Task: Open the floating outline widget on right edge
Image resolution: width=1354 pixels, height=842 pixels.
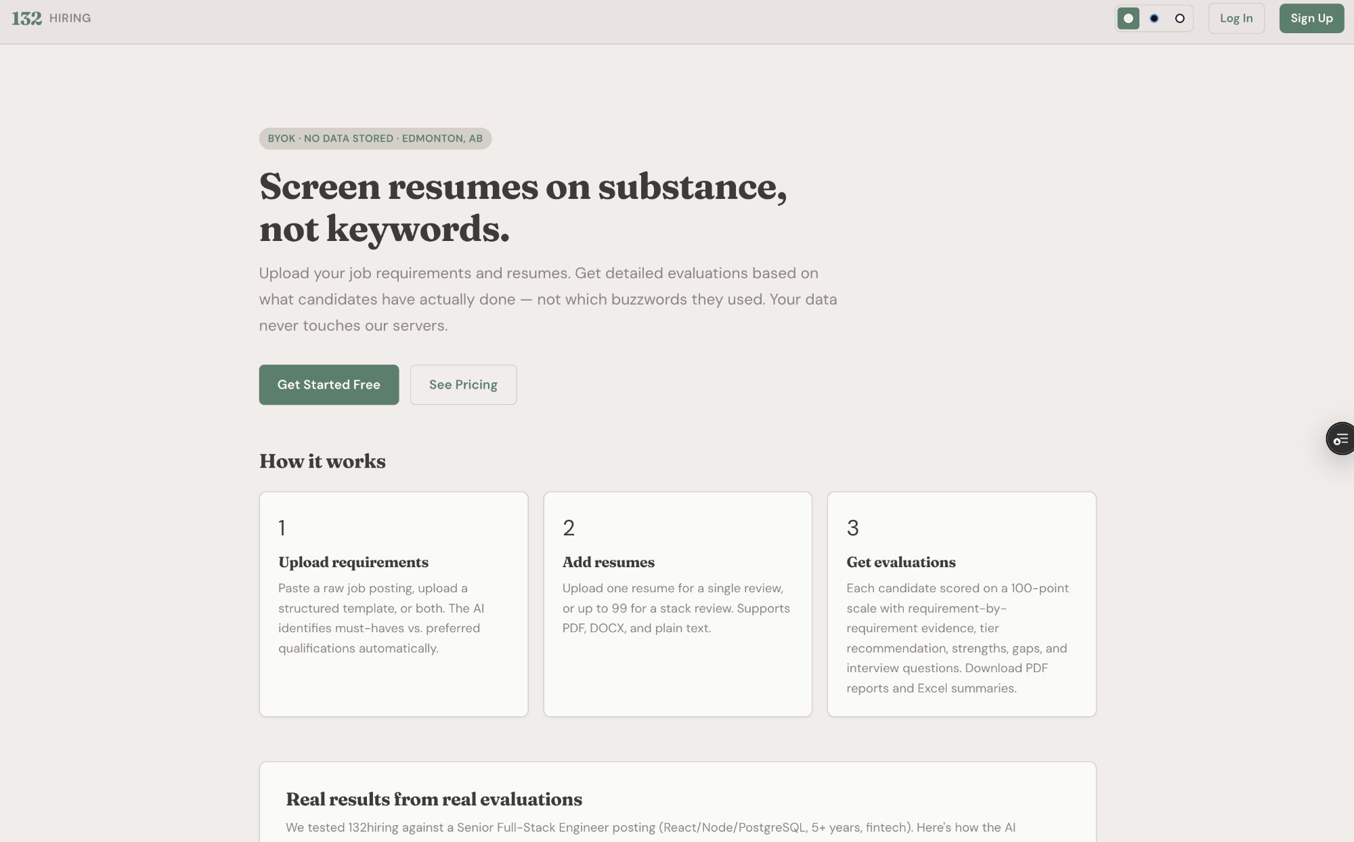Action: (x=1340, y=438)
